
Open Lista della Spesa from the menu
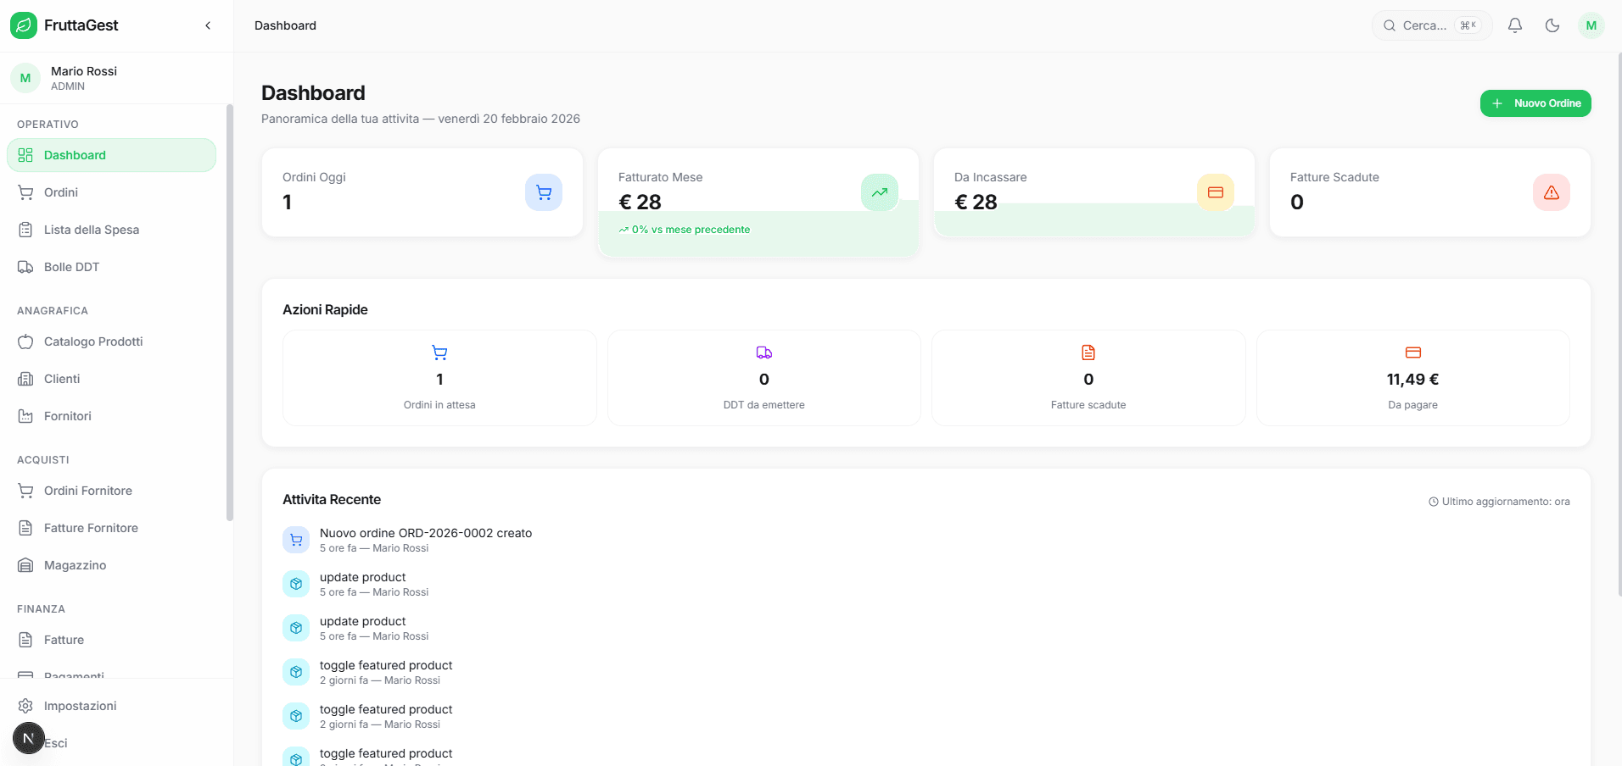(x=90, y=229)
